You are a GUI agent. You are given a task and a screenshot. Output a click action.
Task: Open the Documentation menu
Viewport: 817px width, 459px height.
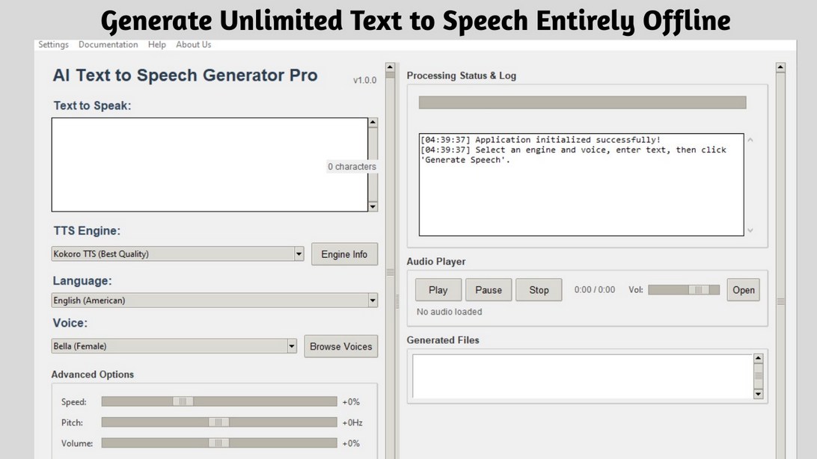(108, 45)
